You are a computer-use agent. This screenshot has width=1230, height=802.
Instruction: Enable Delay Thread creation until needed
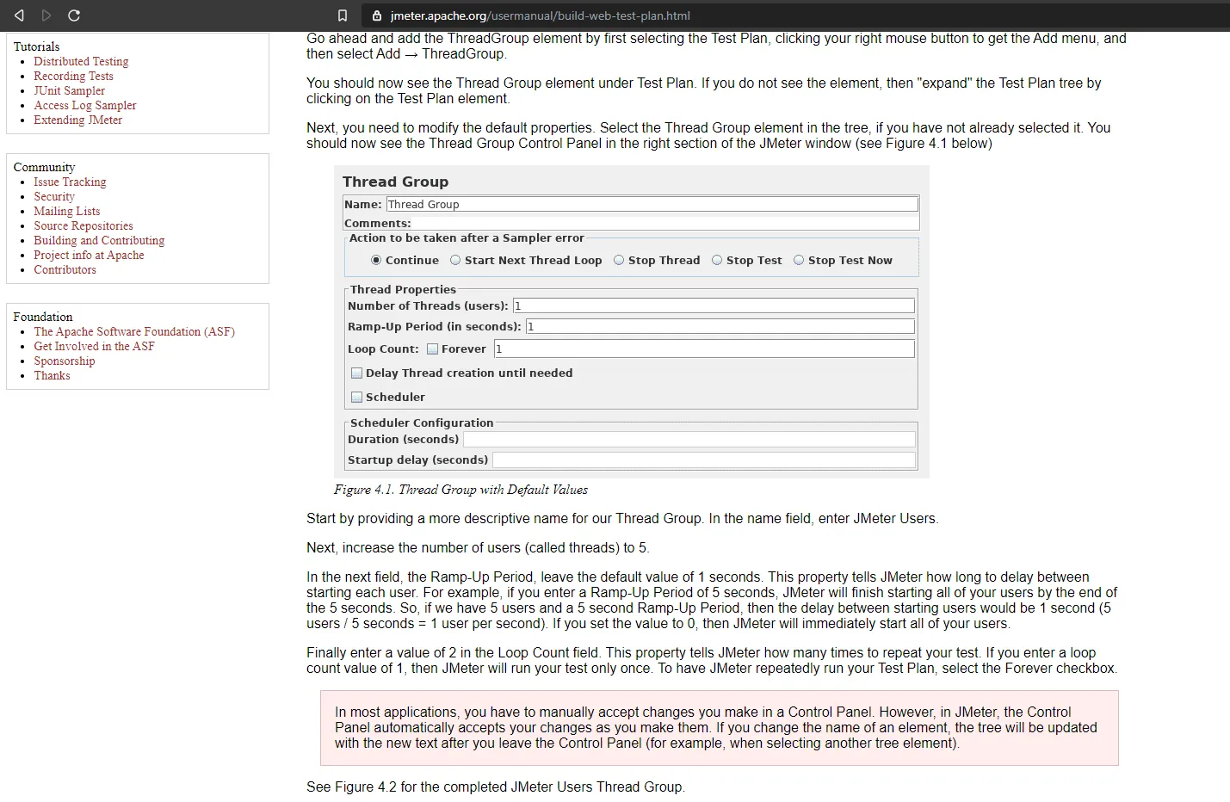pos(356,373)
